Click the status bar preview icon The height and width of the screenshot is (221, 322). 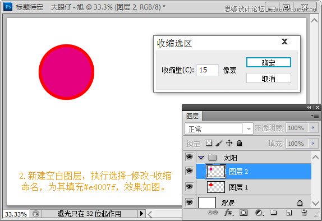coord(36,214)
